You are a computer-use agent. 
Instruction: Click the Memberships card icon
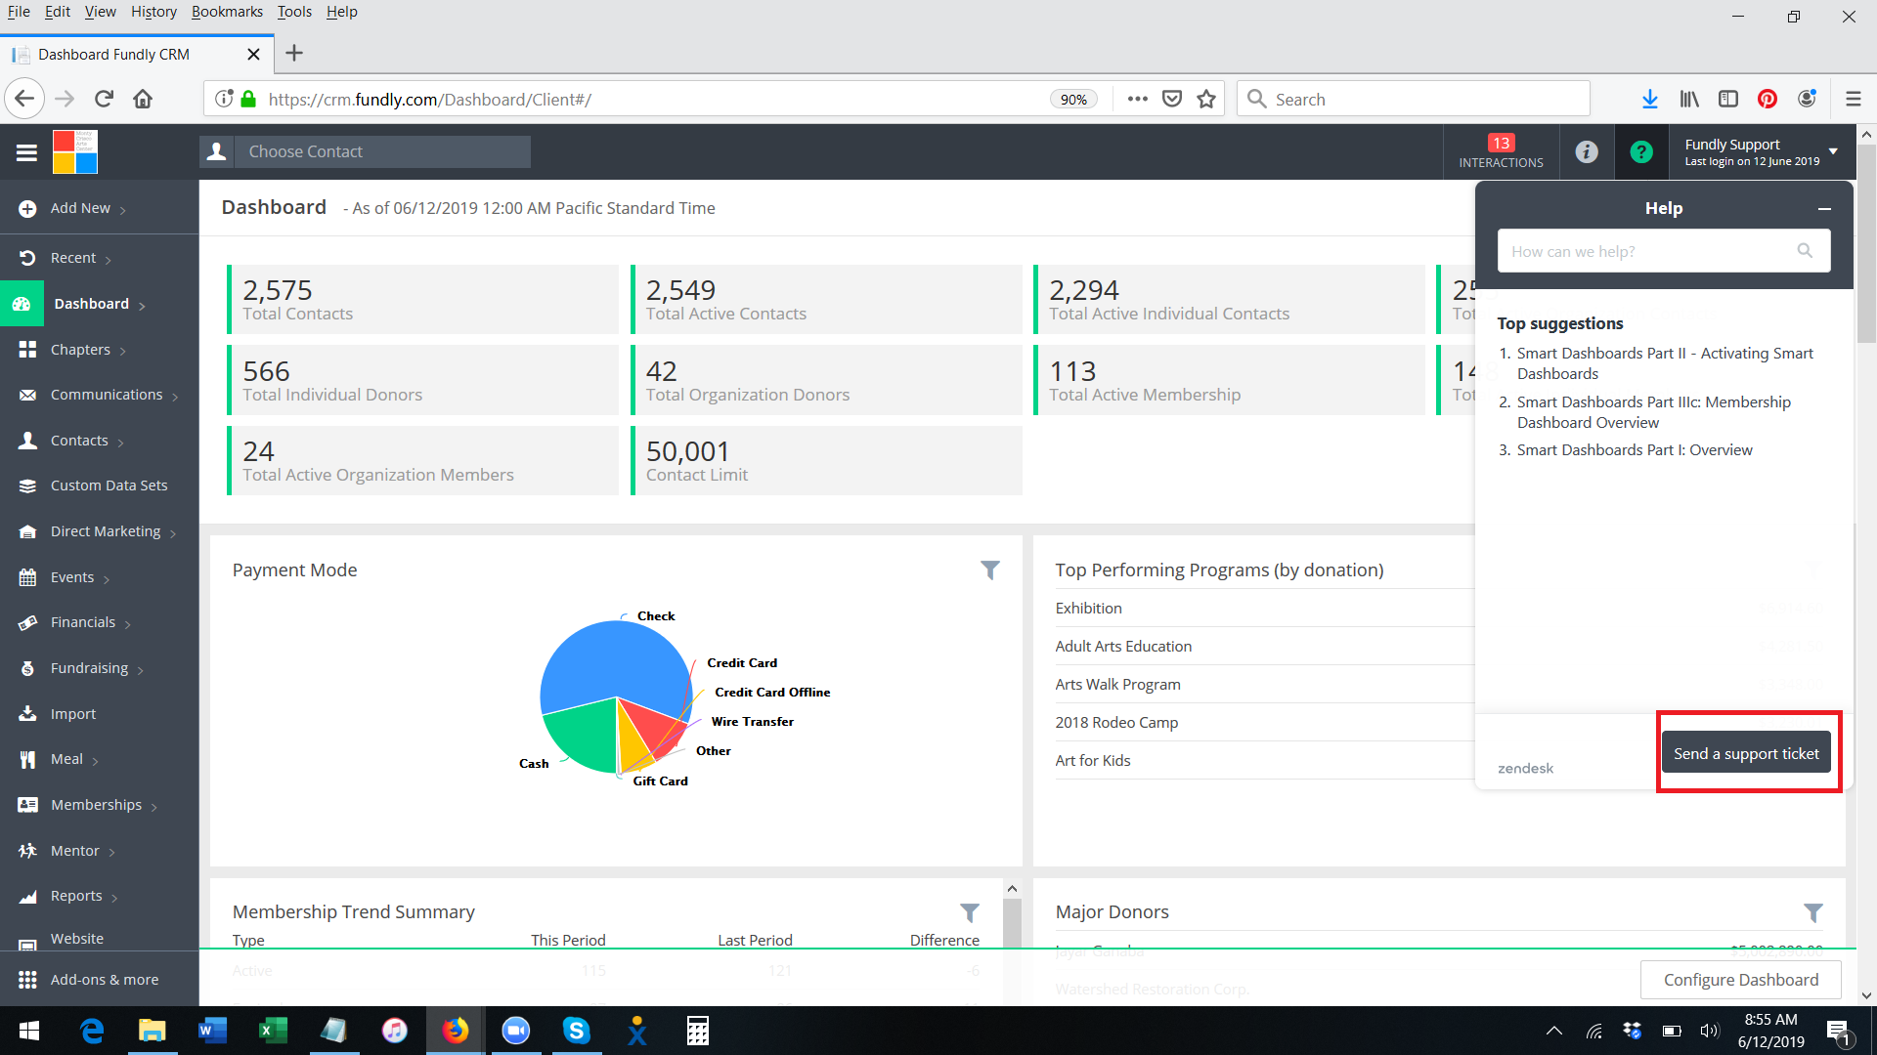click(27, 805)
